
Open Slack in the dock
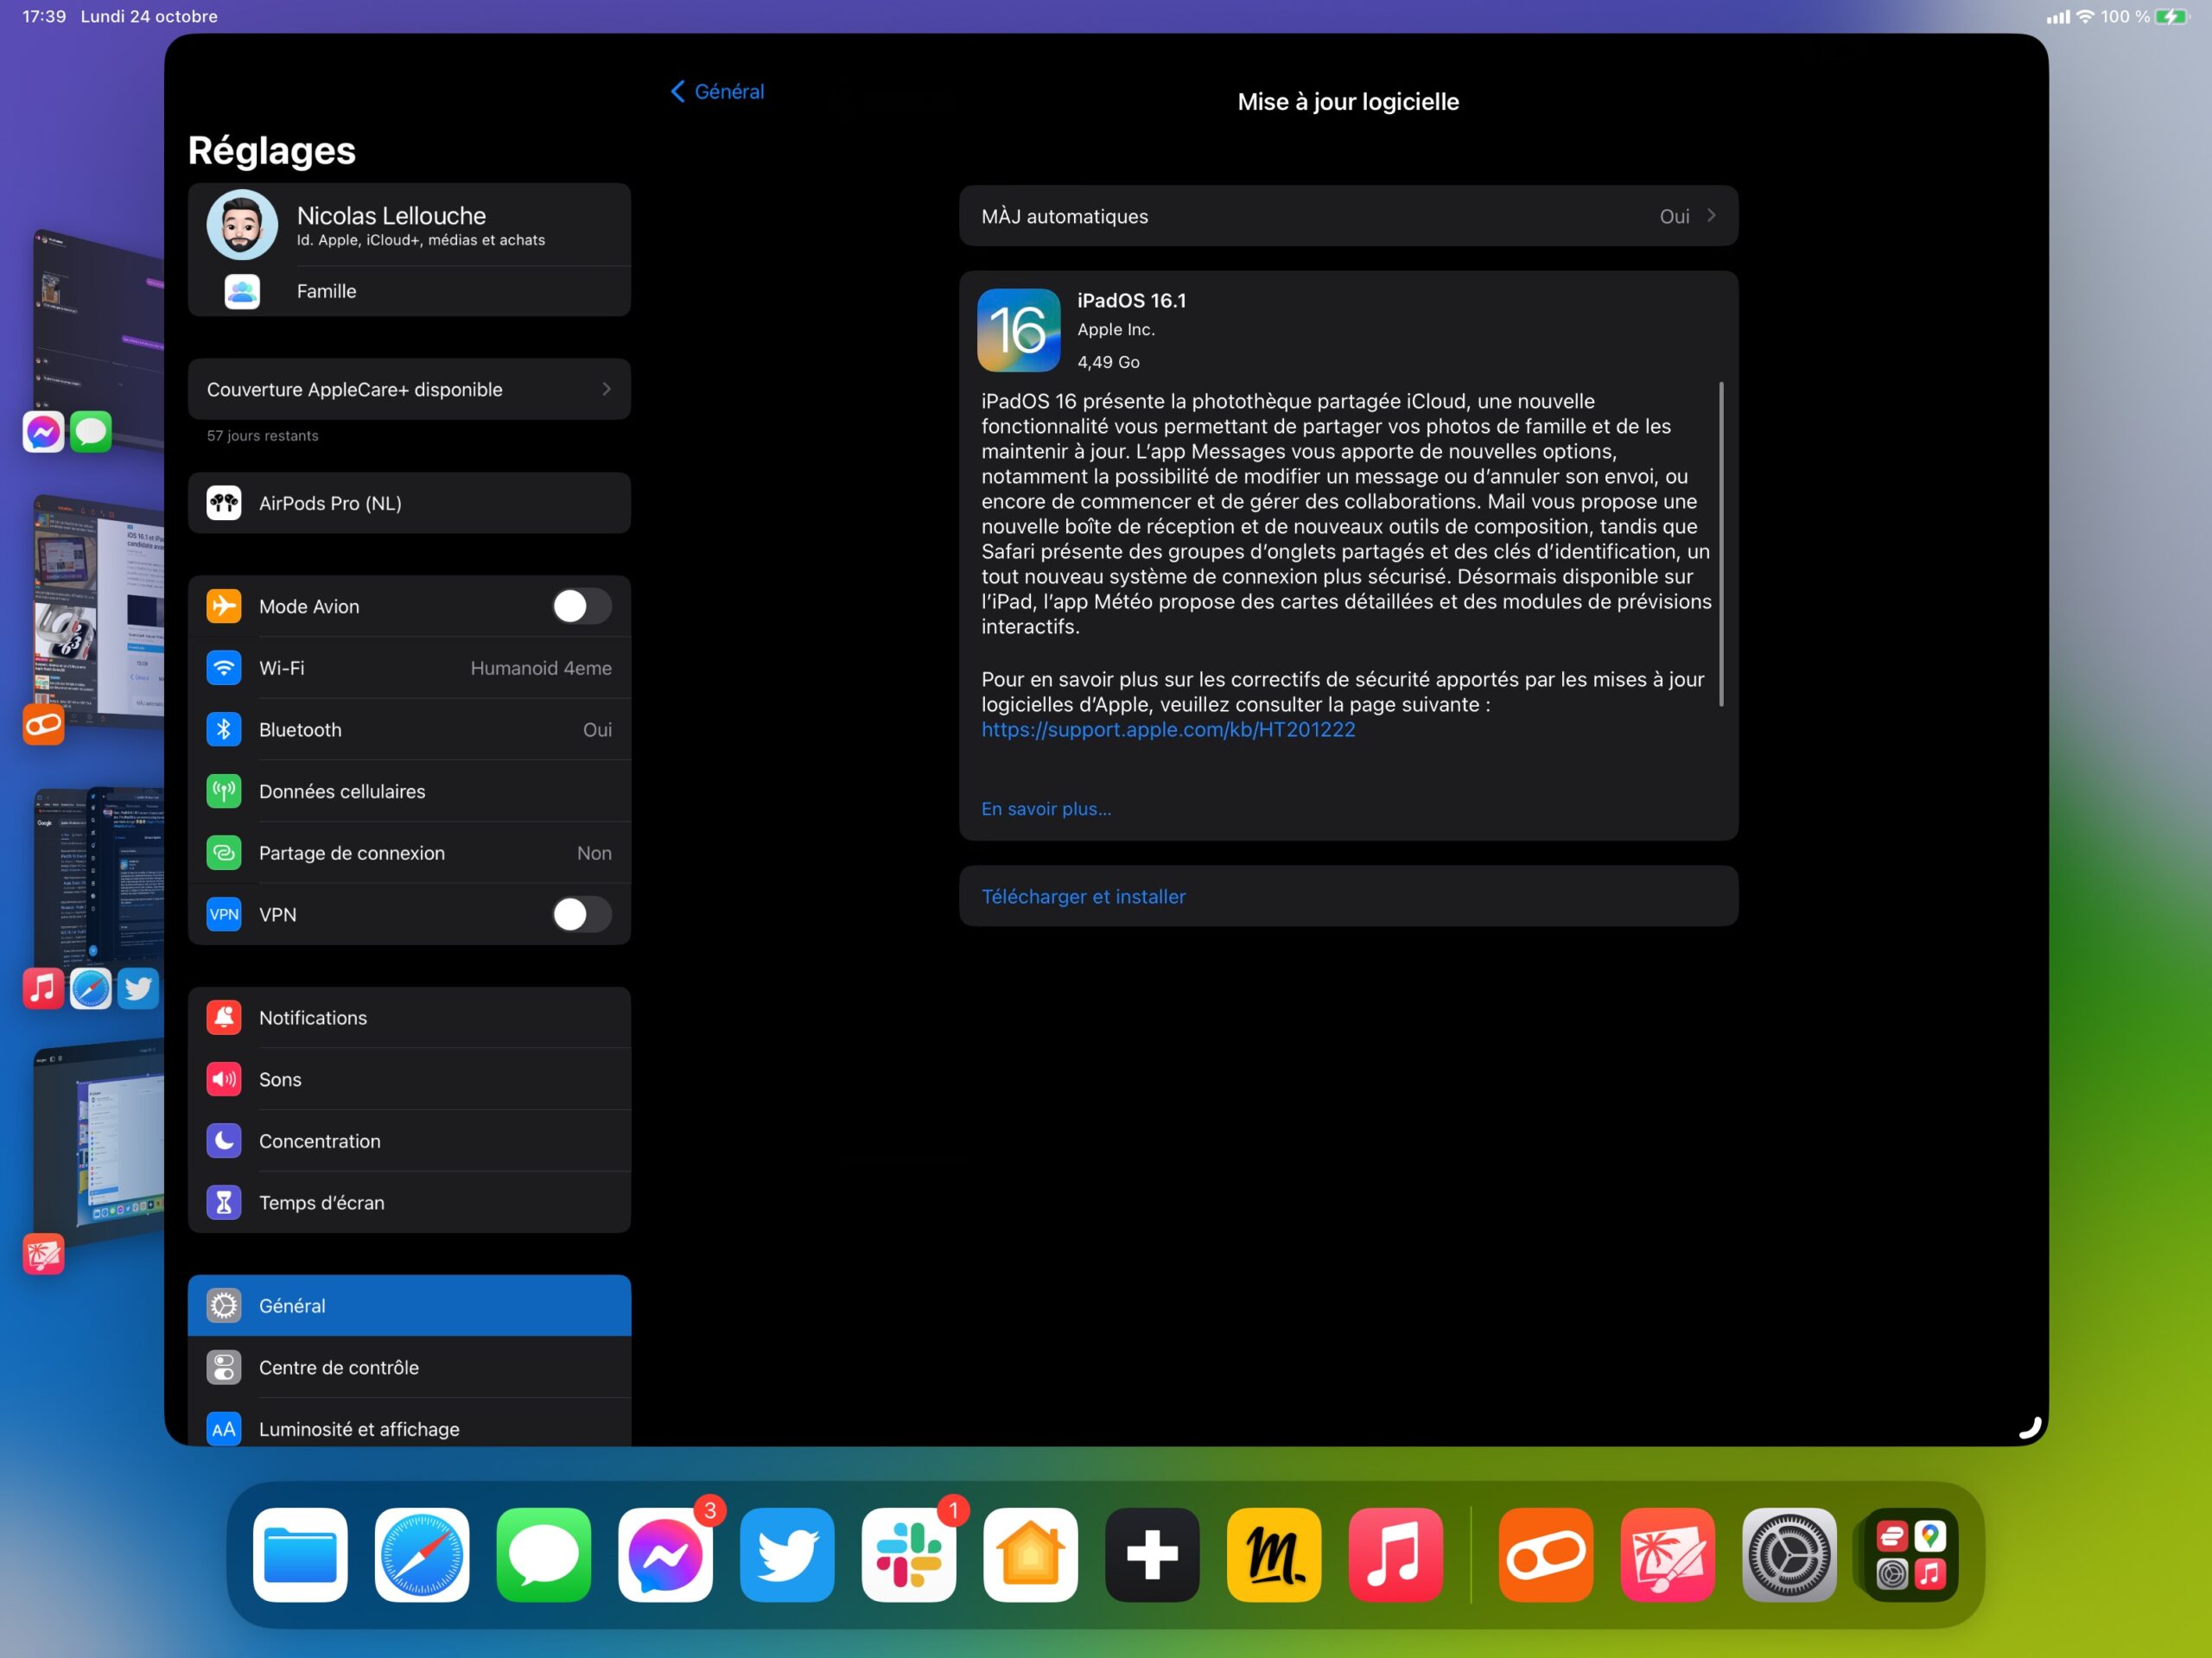point(909,1554)
